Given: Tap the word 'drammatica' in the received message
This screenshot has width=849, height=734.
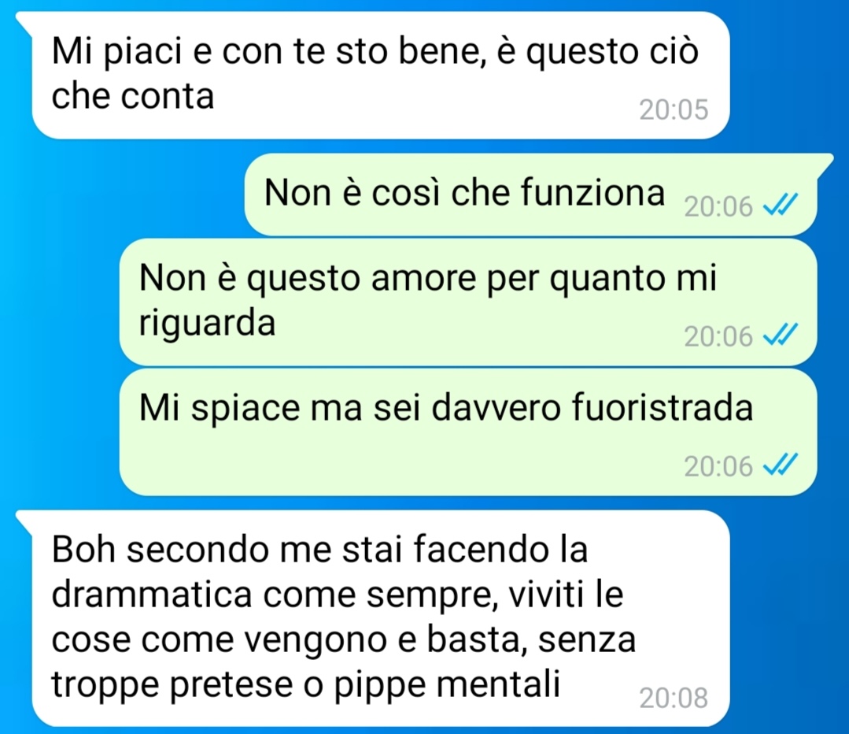Looking at the screenshot, I should [x=152, y=595].
